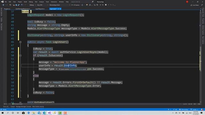Viewport: 205px width, 115px height.
Task: Open orange Camtasia recorder icon in taskbar
Action: point(65,113)
